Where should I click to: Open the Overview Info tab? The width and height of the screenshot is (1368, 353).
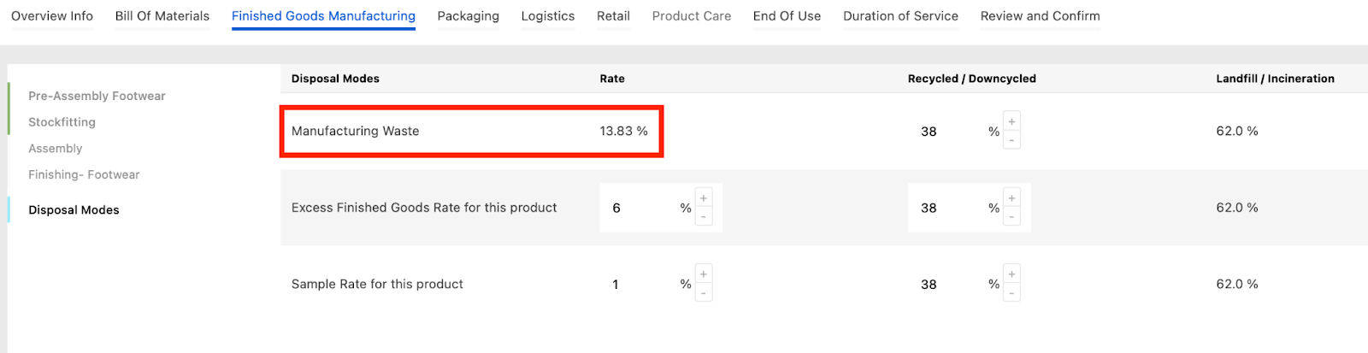[x=52, y=16]
